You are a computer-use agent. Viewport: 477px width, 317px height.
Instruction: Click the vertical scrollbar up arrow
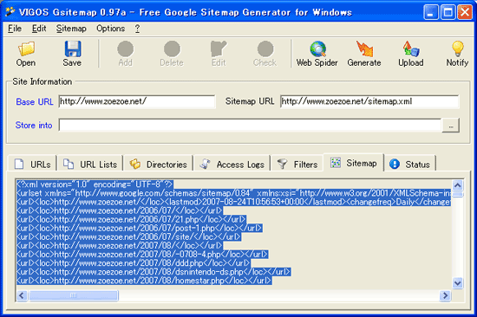tap(458, 184)
